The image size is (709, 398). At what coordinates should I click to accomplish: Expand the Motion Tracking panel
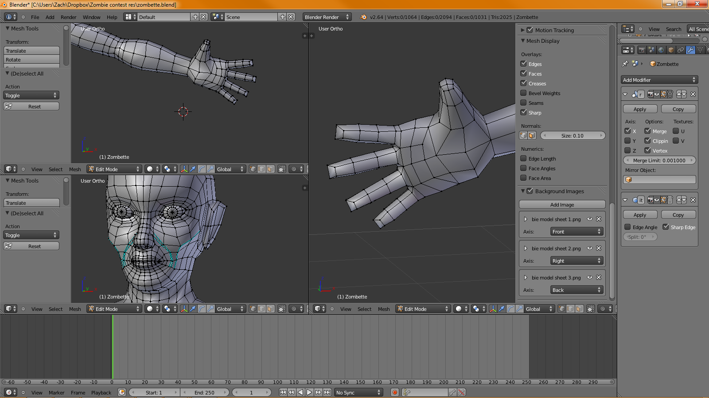click(x=523, y=30)
